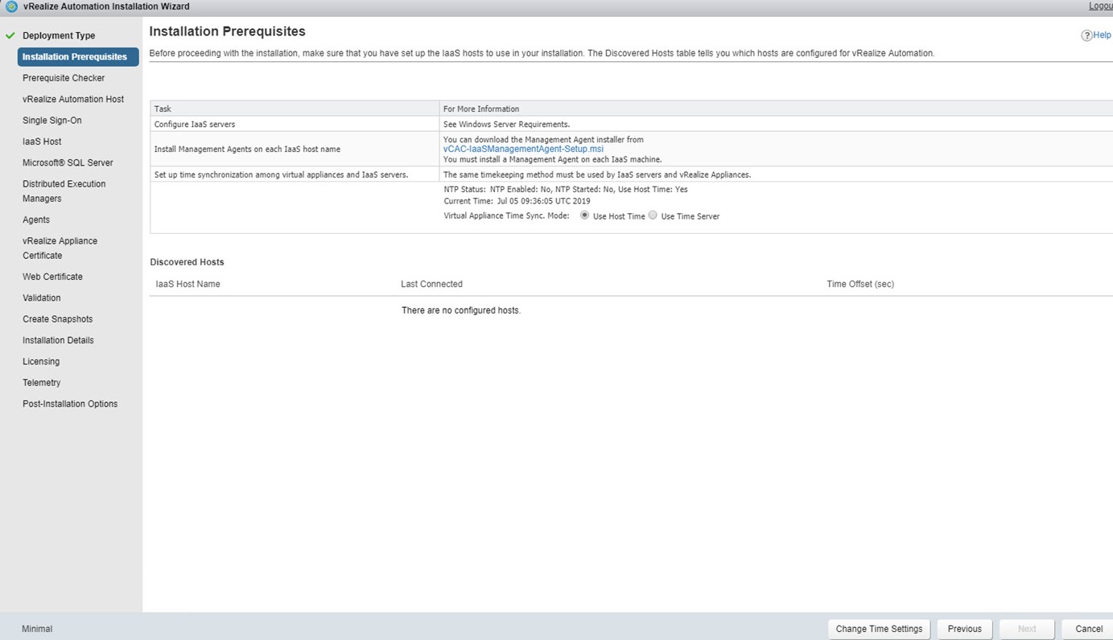The image size is (1113, 640).
Task: Click the Next button
Action: click(x=1027, y=629)
